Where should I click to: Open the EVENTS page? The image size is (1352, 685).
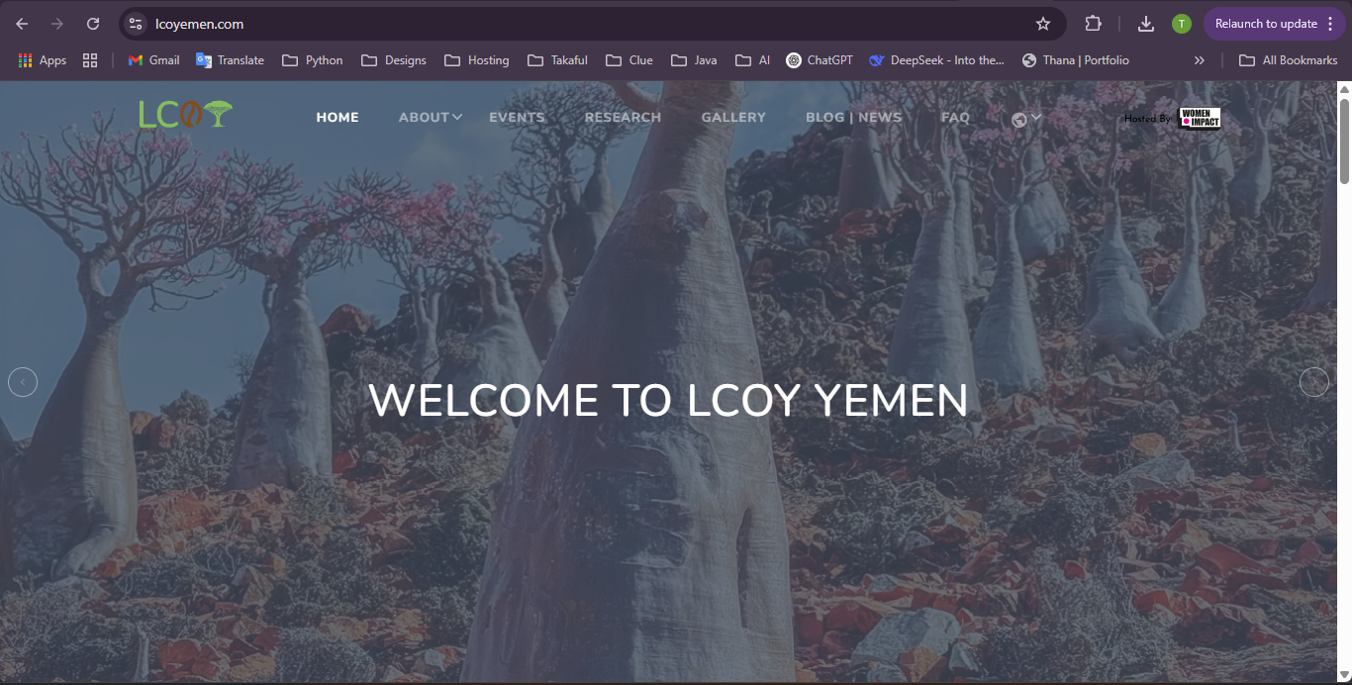517,117
